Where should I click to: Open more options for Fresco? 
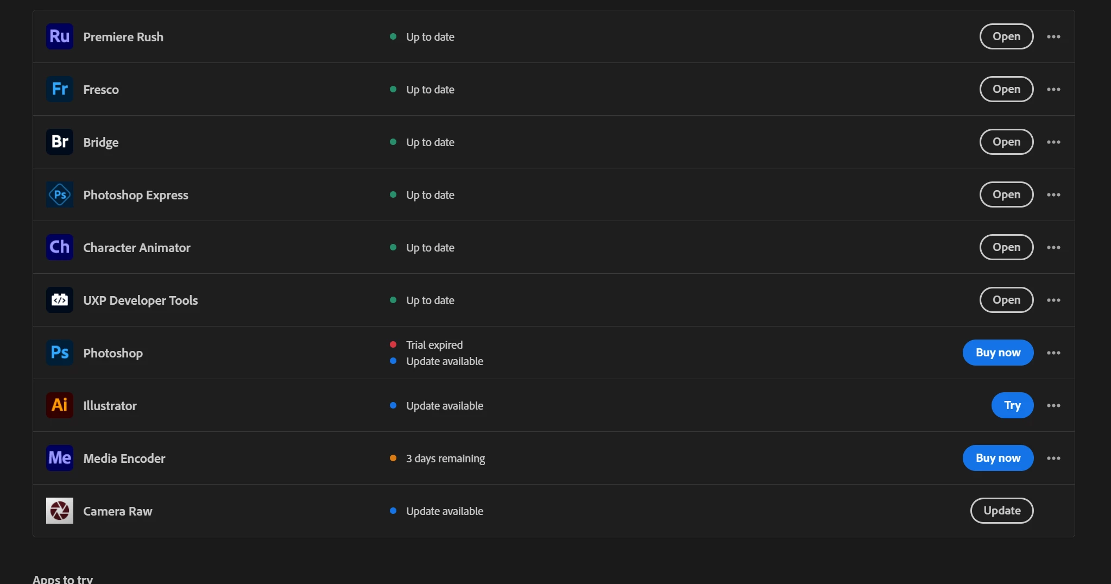tap(1053, 89)
